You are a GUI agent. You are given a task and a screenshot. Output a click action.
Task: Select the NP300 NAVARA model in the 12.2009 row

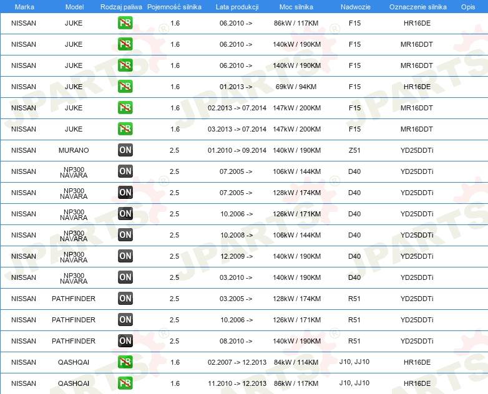pyautogui.click(x=74, y=257)
